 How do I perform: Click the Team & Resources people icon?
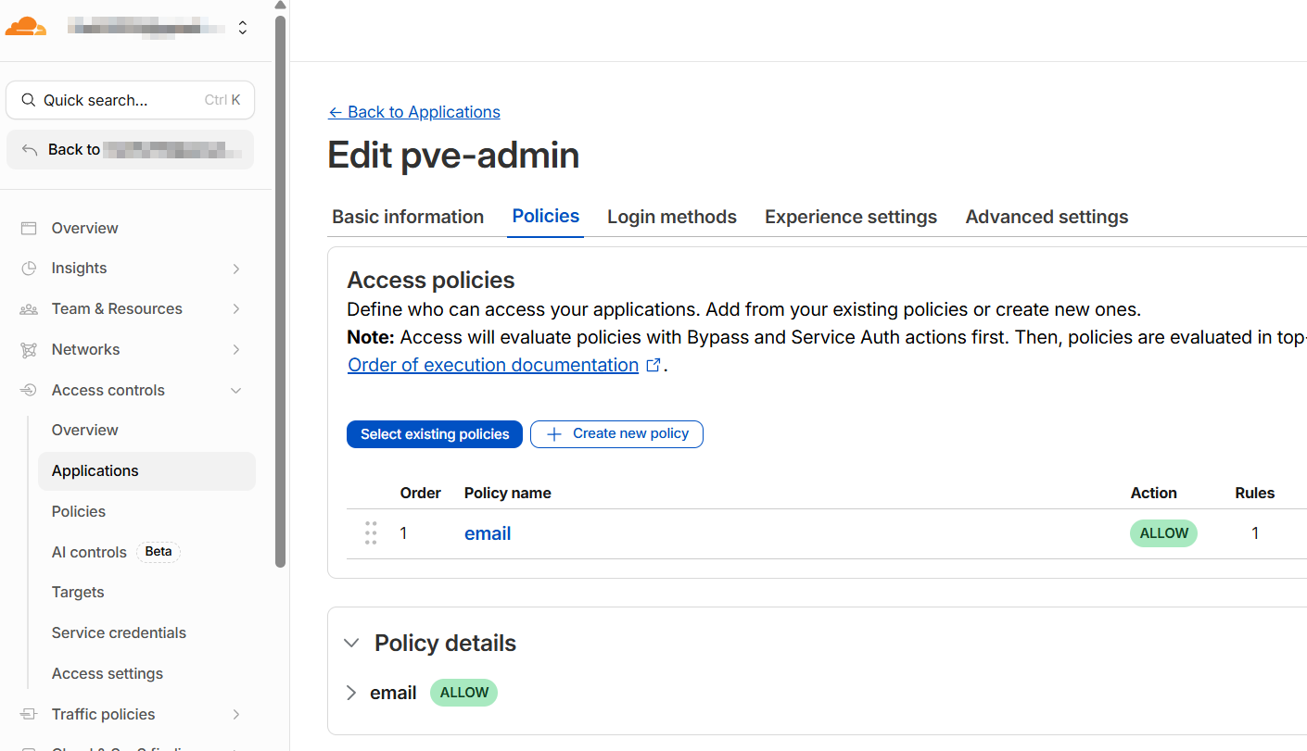pyautogui.click(x=29, y=309)
